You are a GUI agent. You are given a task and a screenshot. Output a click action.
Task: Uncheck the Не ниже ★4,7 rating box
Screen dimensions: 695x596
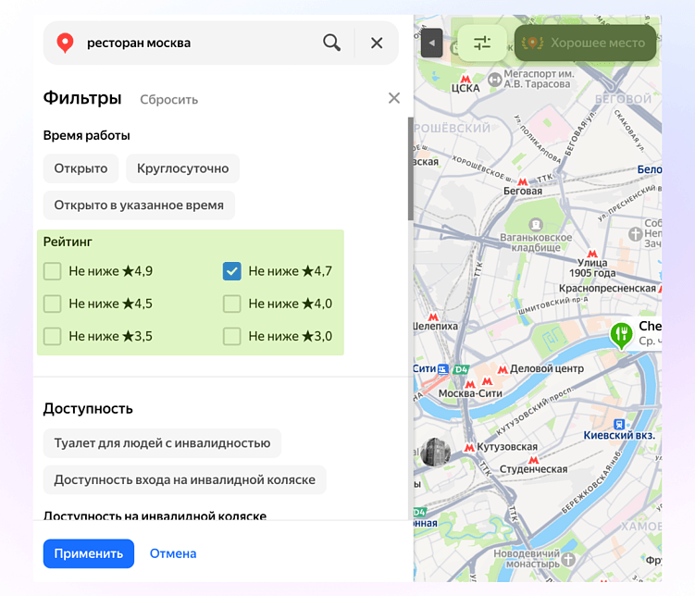pos(231,271)
